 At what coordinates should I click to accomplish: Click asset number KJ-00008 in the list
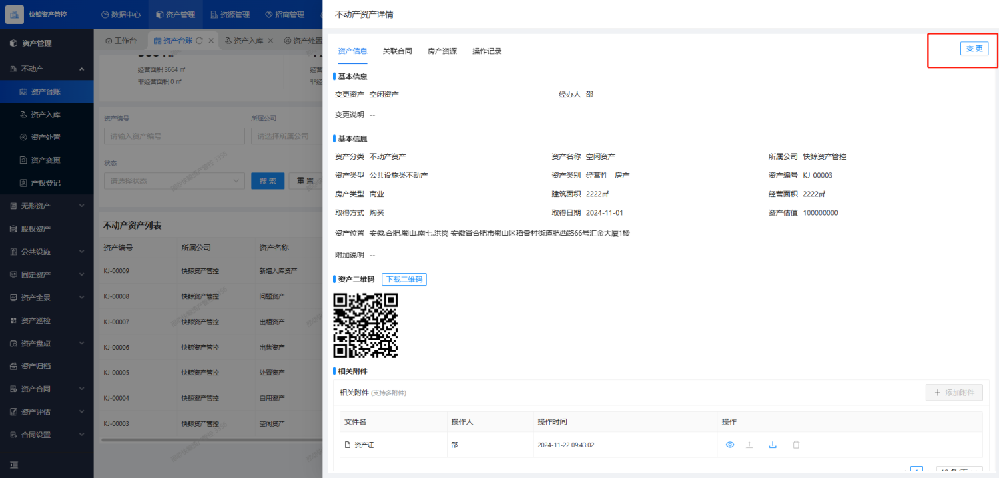coord(117,296)
